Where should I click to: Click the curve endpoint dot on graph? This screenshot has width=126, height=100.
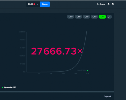(x=87, y=32)
